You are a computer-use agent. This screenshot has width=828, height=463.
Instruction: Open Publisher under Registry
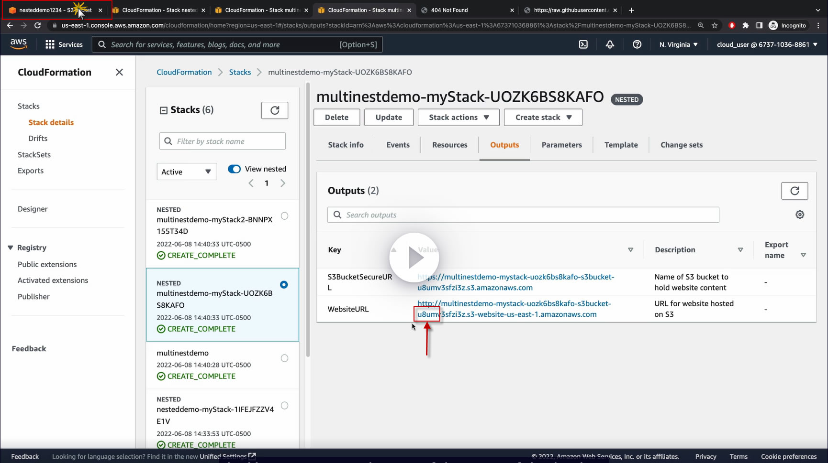tap(34, 296)
